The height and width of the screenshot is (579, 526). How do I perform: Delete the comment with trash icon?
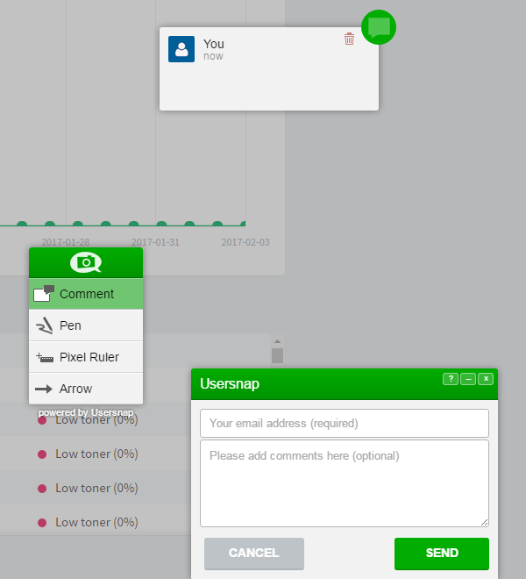[x=349, y=39]
